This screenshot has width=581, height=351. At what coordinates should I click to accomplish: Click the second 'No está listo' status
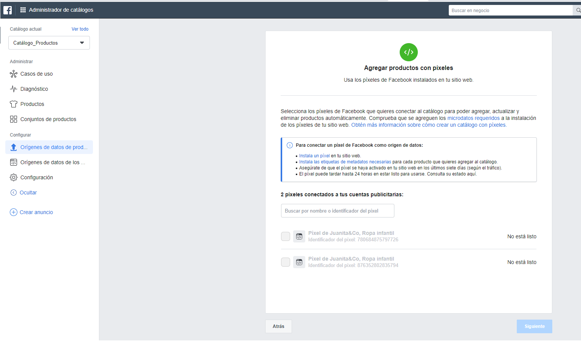522,262
